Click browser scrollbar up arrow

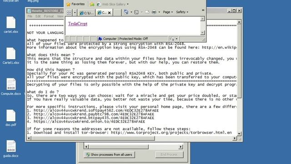[x=202, y=19]
